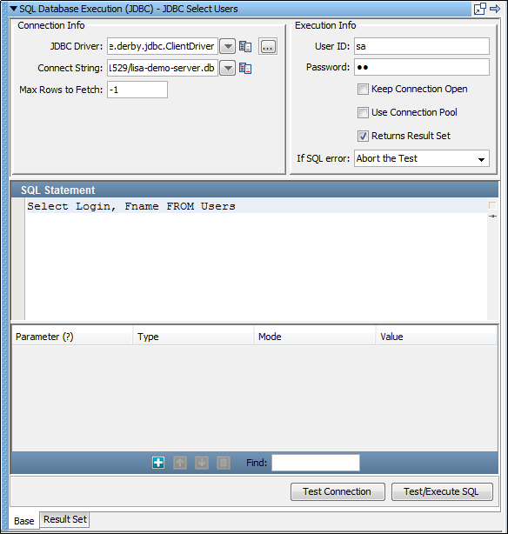This screenshot has height=534, width=508.
Task: Click the browse ellipsis button for JDBC Driver
Action: pos(267,46)
